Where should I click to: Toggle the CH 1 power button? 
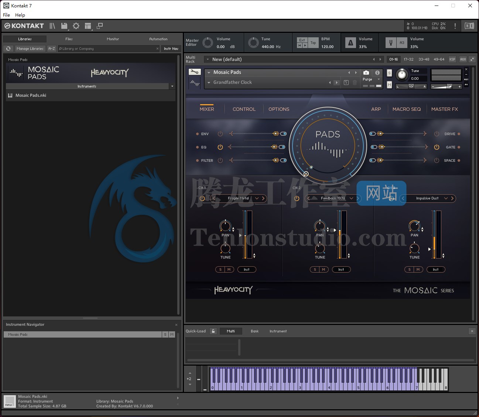coord(202,198)
